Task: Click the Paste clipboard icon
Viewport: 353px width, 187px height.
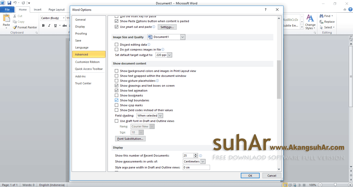Action: [x=6, y=18]
